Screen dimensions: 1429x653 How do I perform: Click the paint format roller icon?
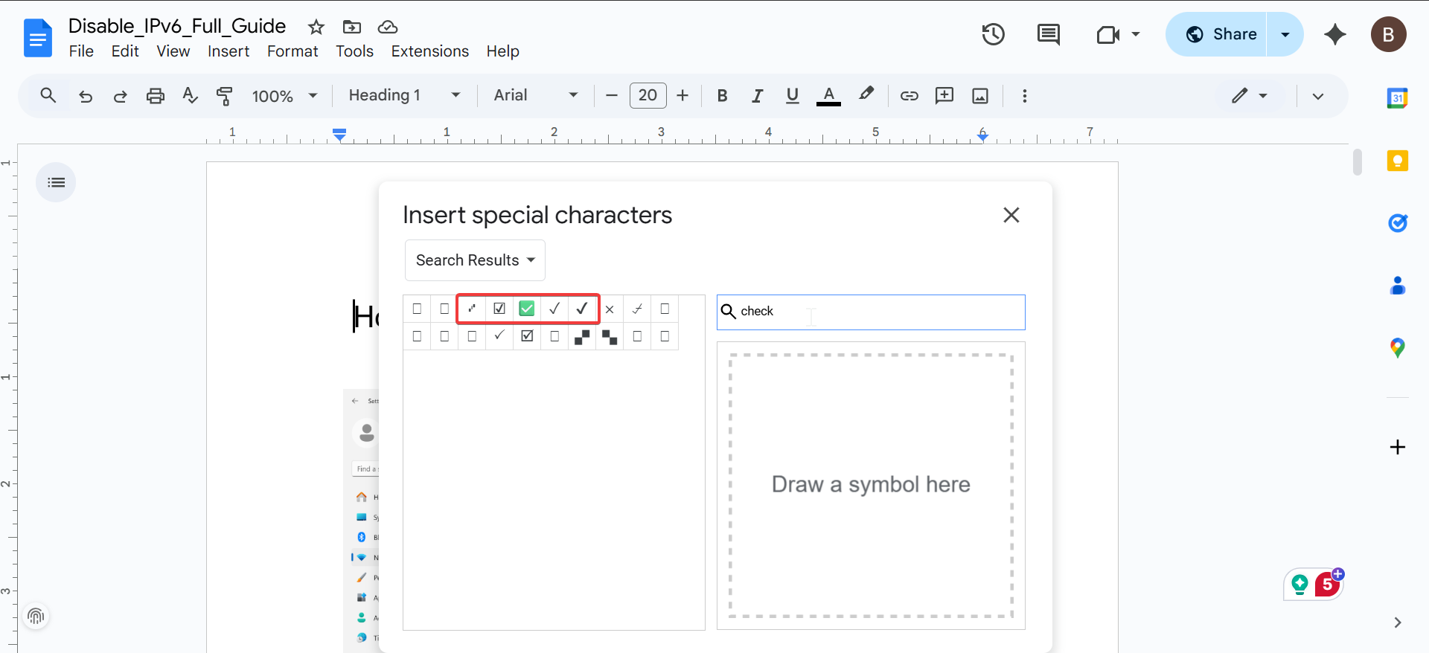(x=224, y=96)
